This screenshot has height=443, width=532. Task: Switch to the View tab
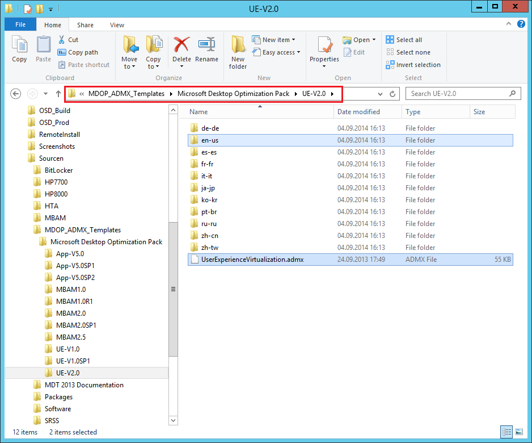click(x=117, y=25)
